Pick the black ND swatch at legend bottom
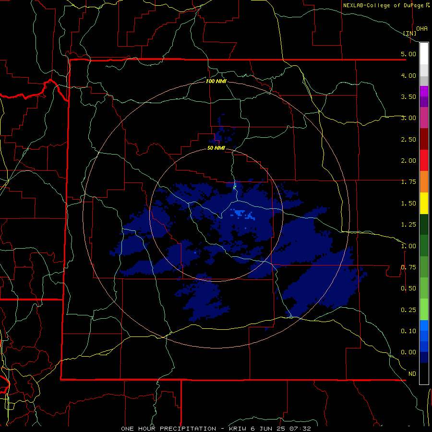432x432 pixels. tap(424, 373)
